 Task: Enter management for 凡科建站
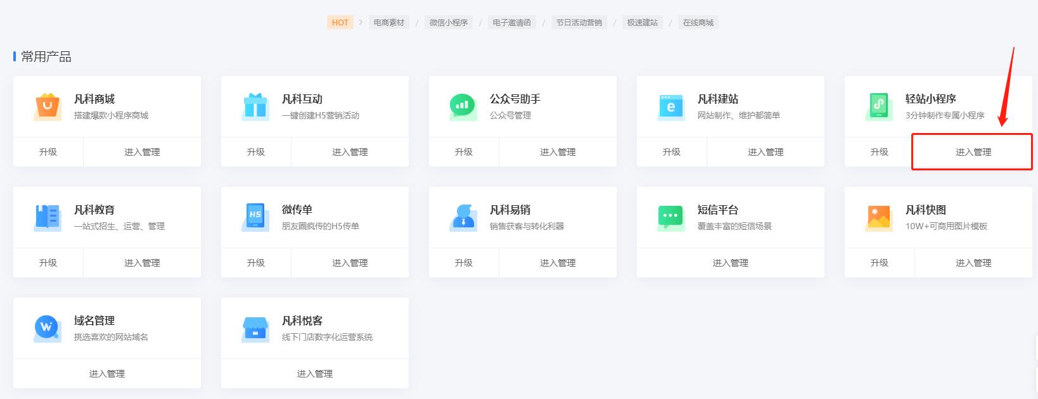pos(766,152)
